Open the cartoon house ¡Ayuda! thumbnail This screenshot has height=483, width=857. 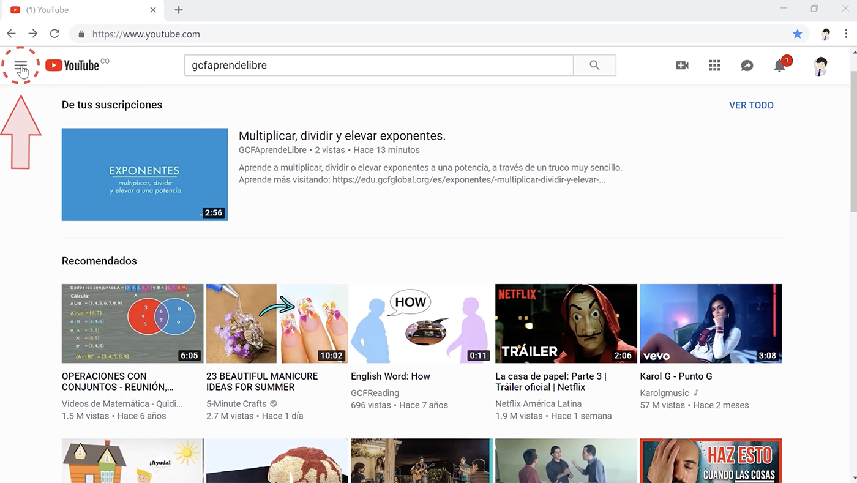pos(133,460)
